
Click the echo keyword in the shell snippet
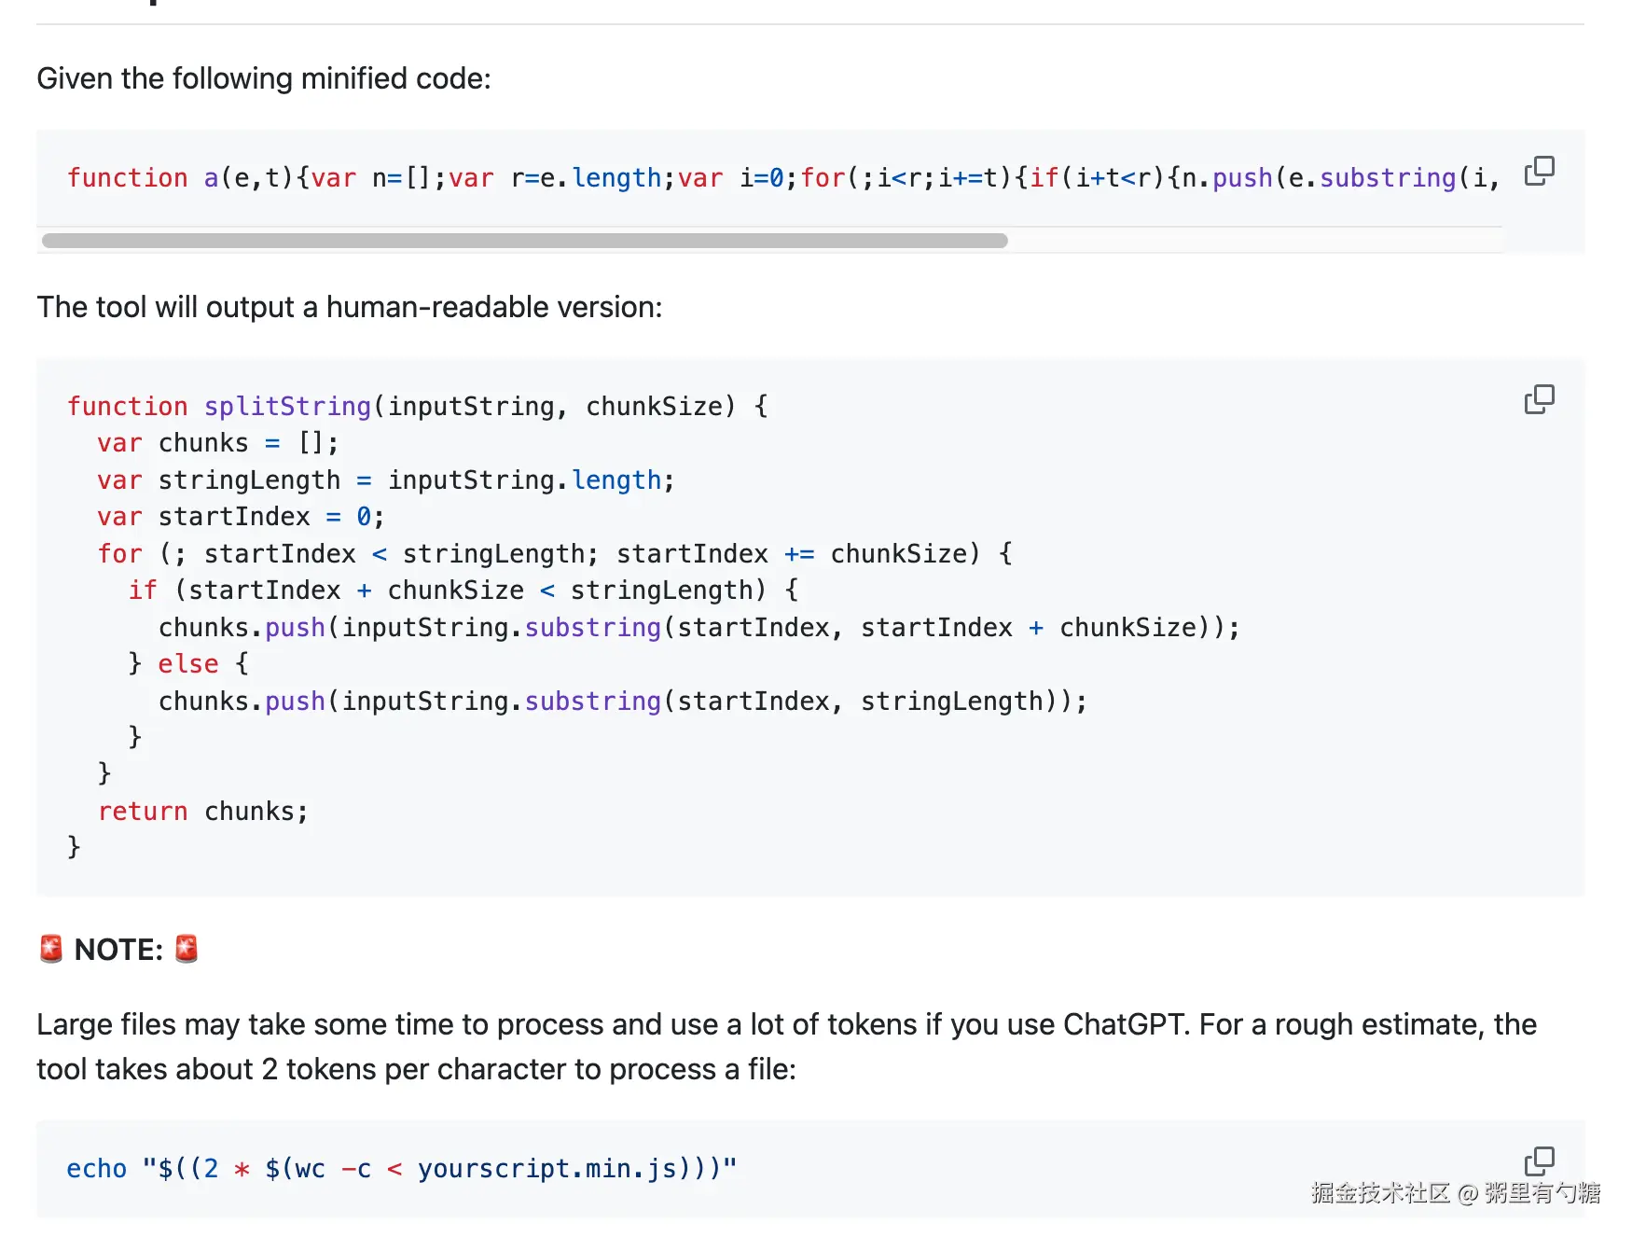pos(97,1168)
